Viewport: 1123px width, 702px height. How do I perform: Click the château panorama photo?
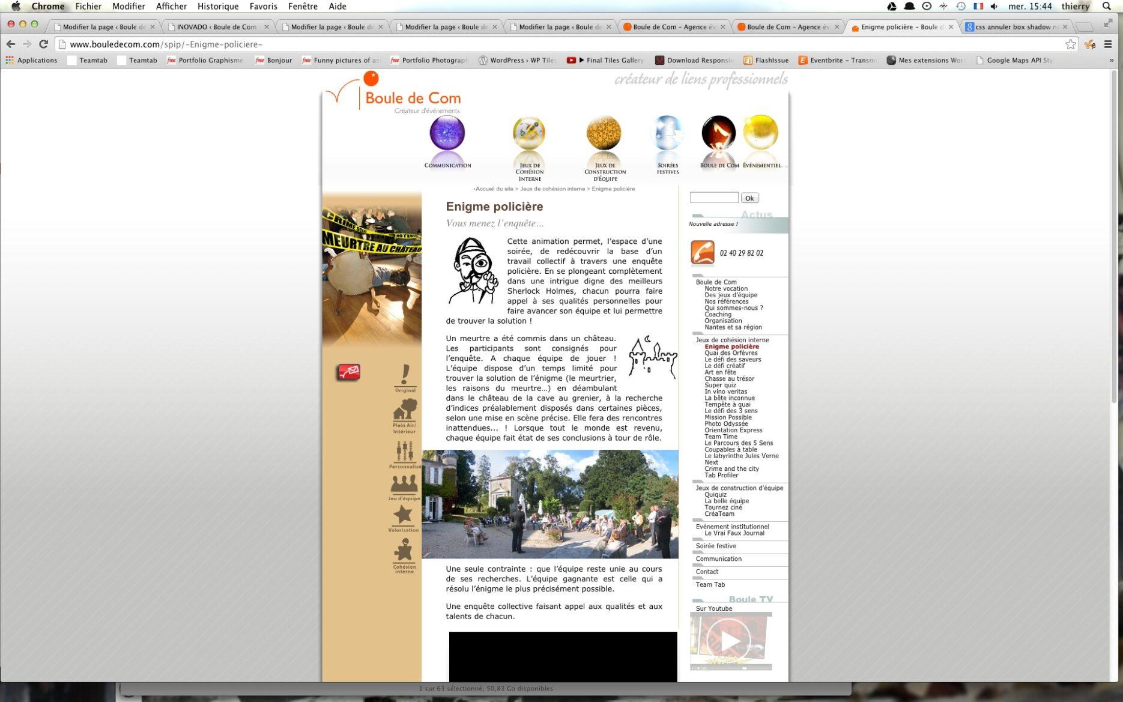(550, 504)
